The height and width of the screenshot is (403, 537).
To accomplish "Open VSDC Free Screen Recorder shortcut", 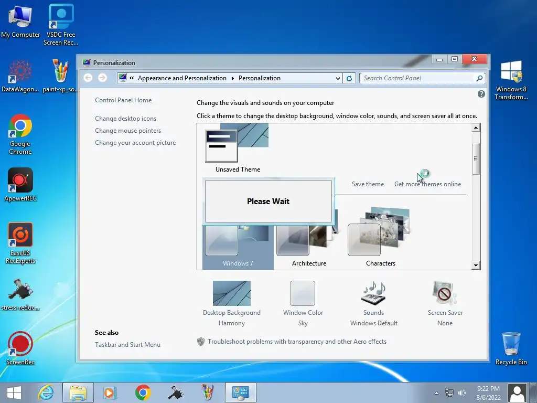I will pyautogui.click(x=61, y=25).
